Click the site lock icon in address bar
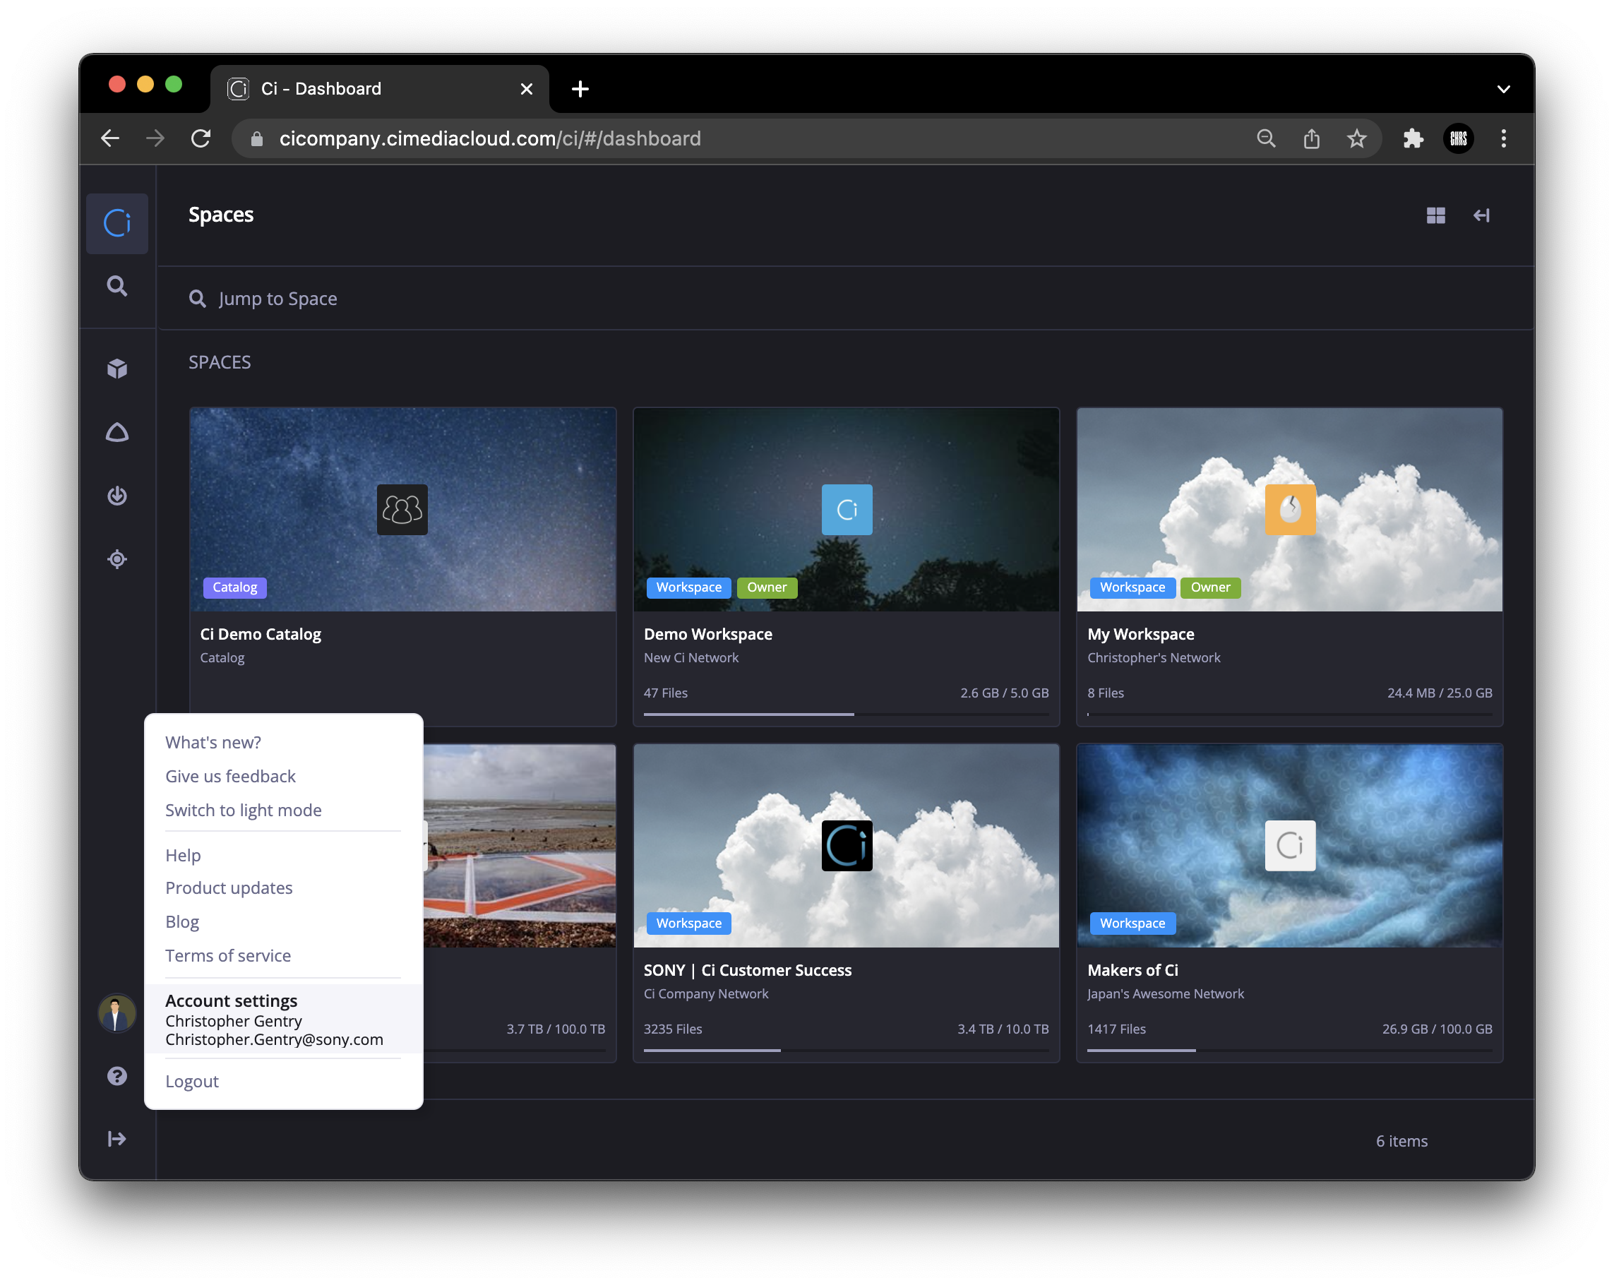This screenshot has width=1614, height=1285. [257, 138]
